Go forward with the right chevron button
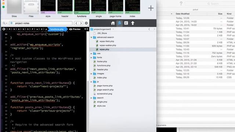 click(x=81, y=23)
